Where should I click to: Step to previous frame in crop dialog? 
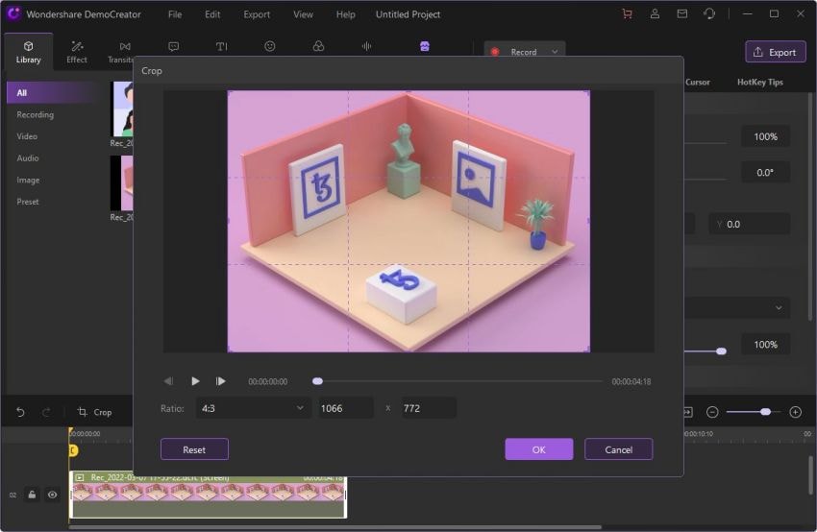click(x=168, y=381)
